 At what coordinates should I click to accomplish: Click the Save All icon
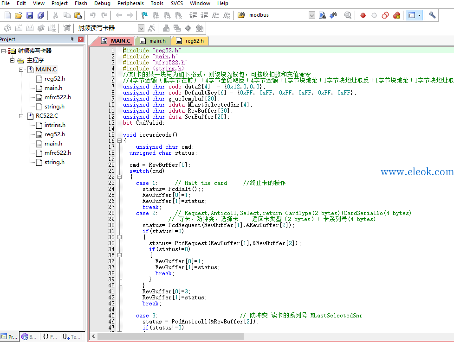(40, 15)
